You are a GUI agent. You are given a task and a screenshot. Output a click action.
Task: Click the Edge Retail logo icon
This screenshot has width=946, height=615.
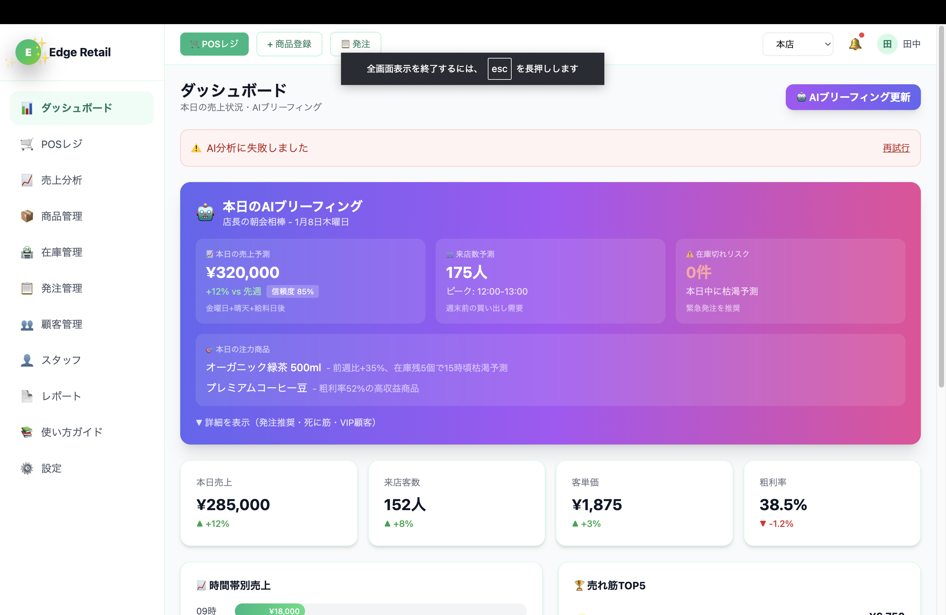click(28, 52)
